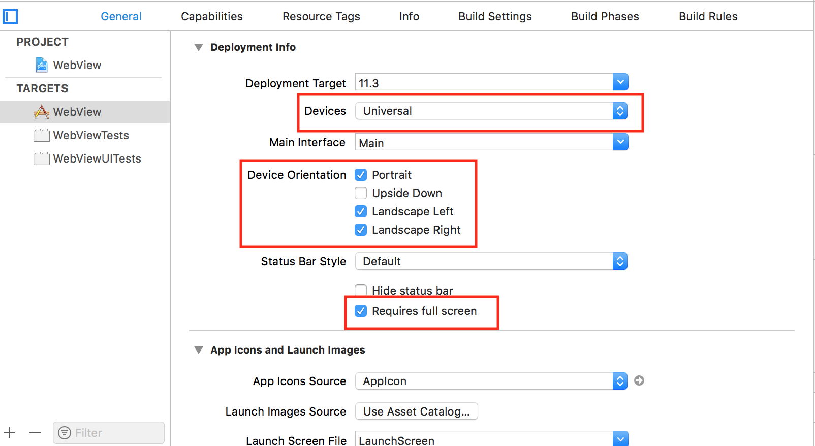Switch to the Build Settings tab

click(494, 16)
